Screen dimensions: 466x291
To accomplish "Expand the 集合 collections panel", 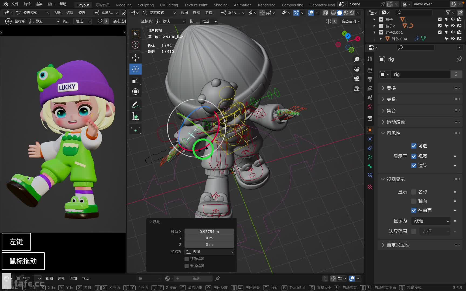I will coord(420,110).
